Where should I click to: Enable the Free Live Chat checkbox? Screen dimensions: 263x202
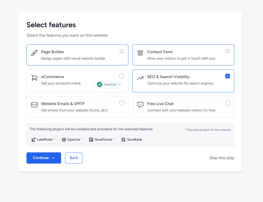click(x=228, y=103)
